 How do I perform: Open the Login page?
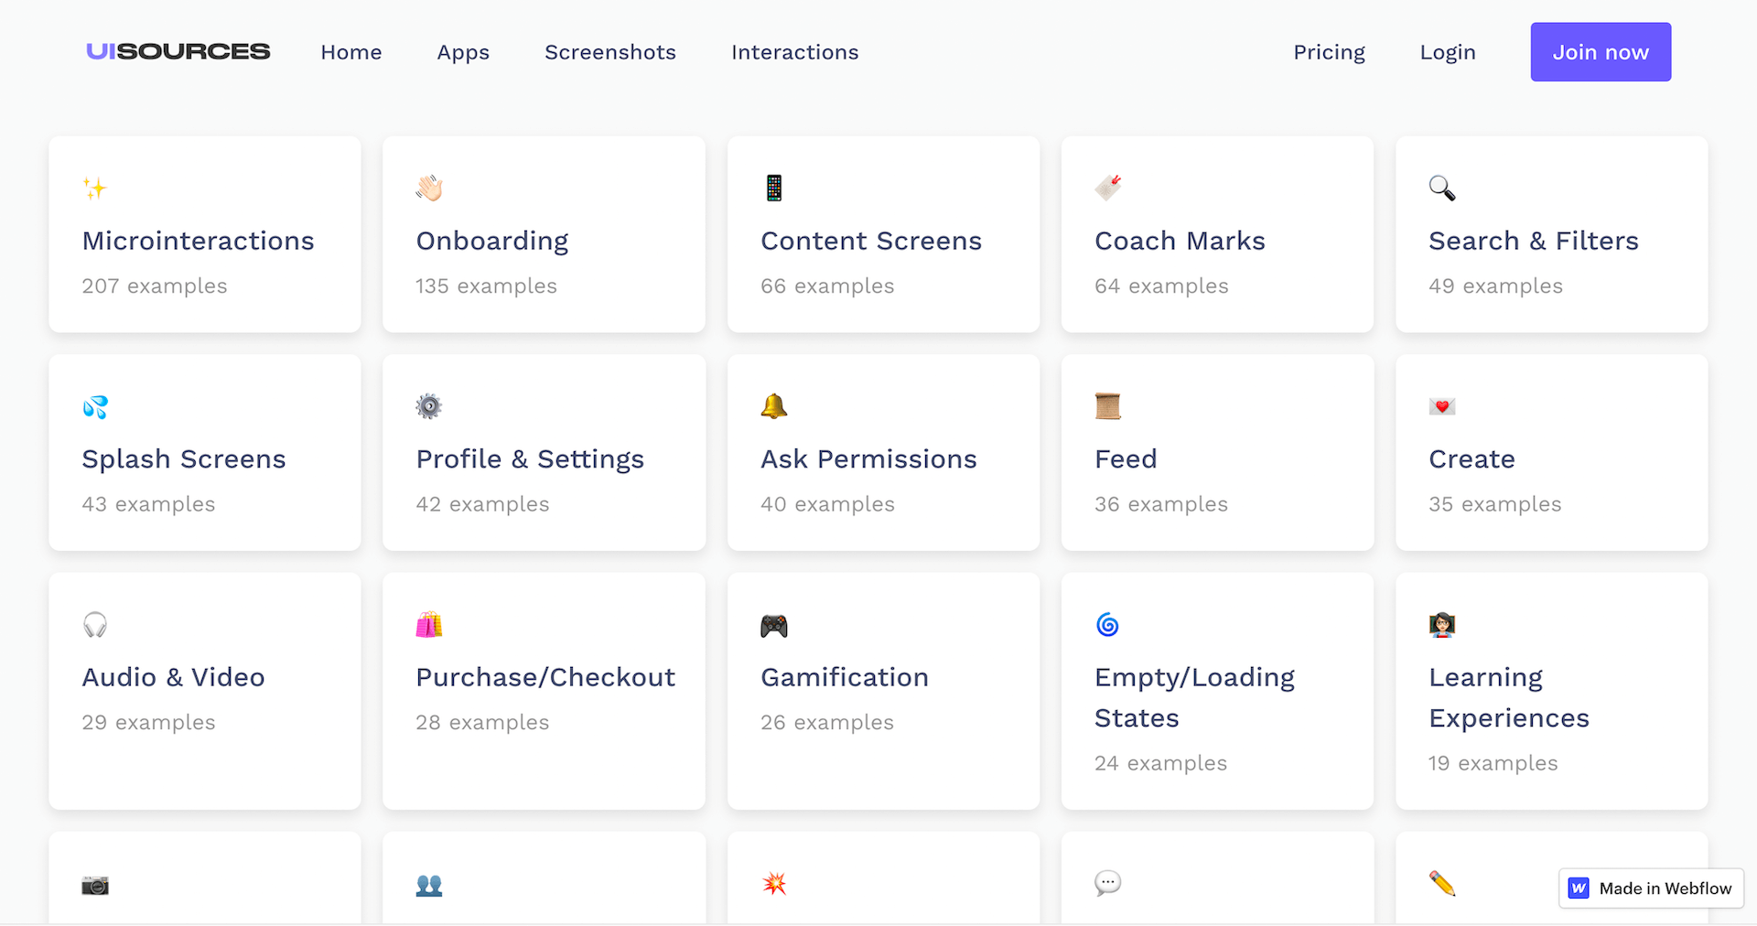tap(1447, 52)
